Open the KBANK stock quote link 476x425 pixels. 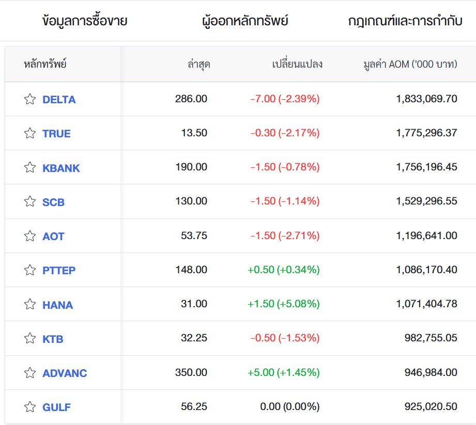[x=61, y=168]
